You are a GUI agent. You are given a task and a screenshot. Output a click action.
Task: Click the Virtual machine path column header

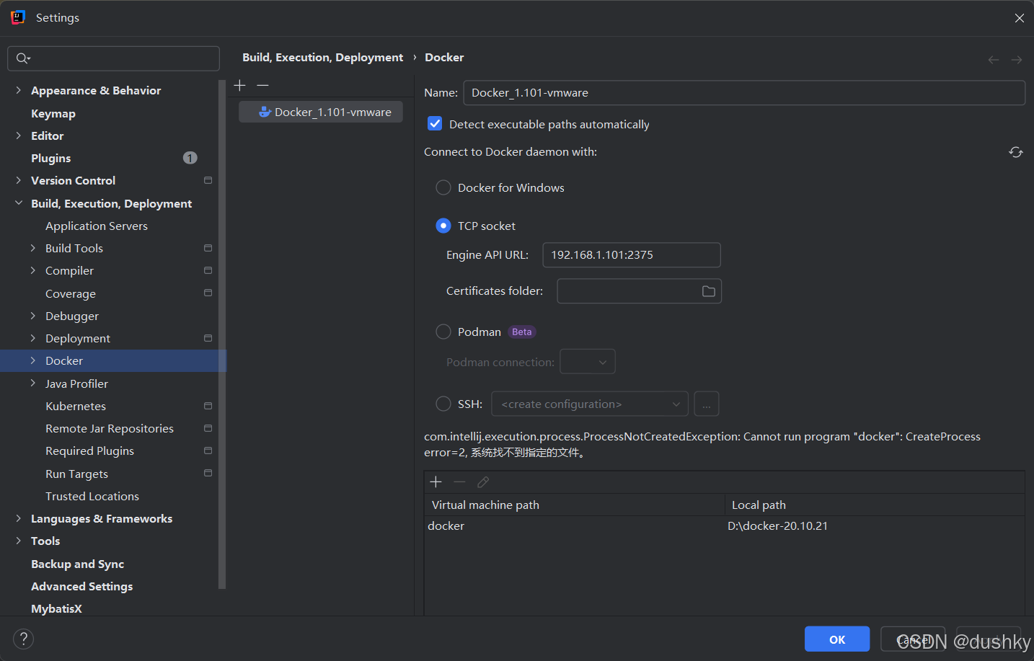[574, 505]
